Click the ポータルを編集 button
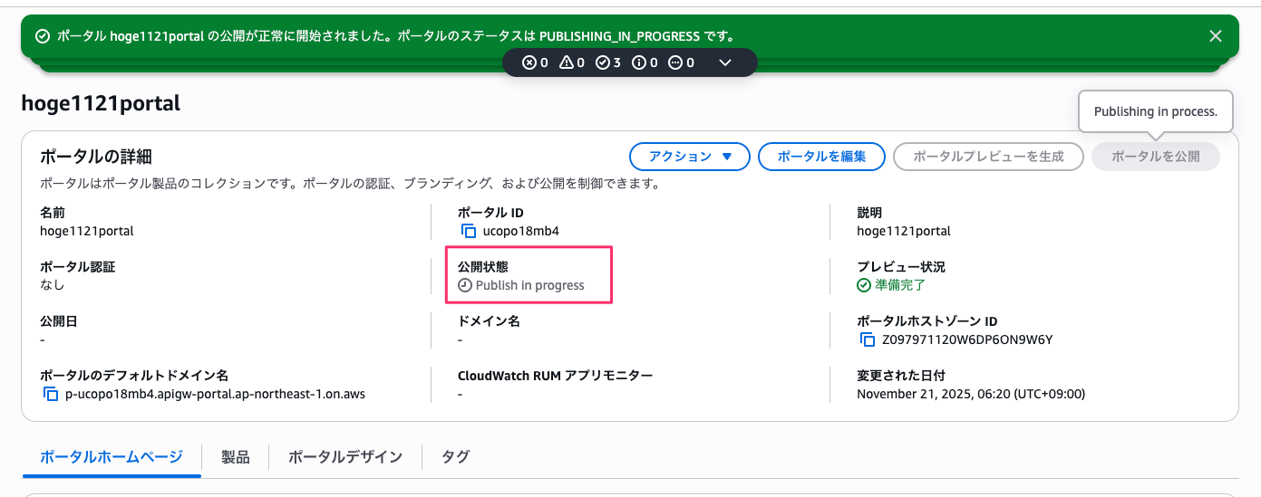Screen dimensions: 1261x497 tap(821, 157)
